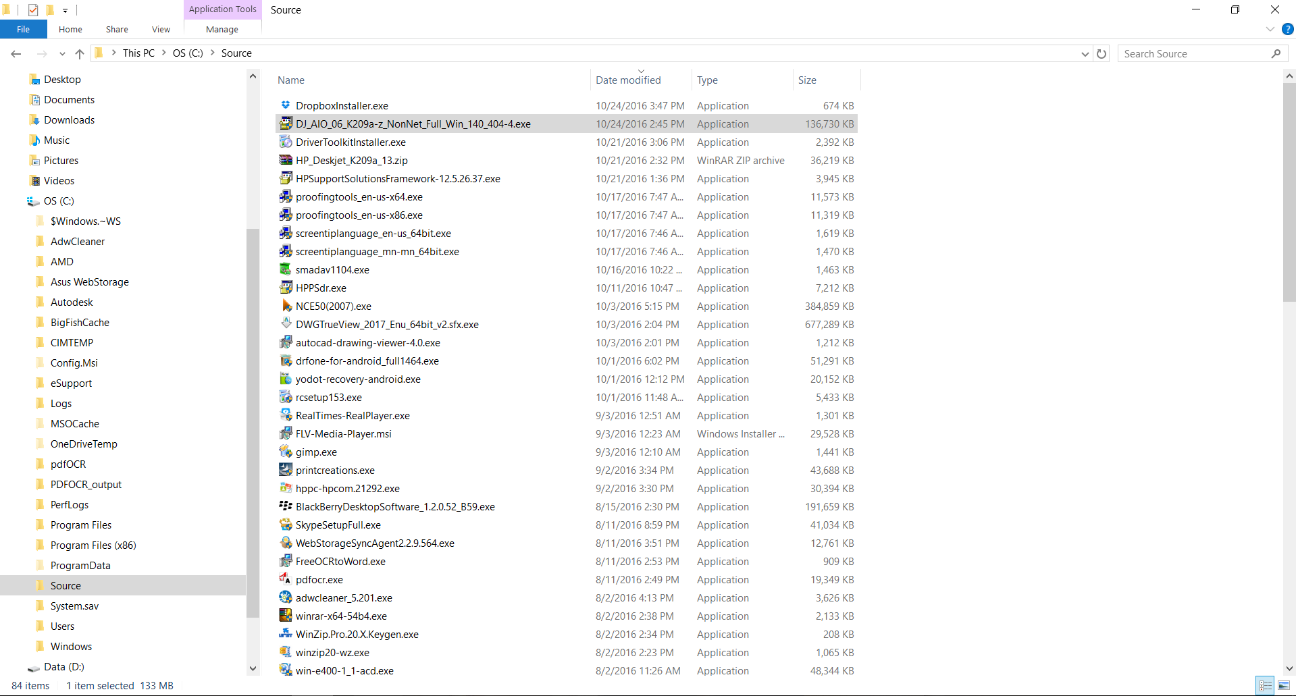Click Properties quick access toolbar checkmark icon
Viewport: 1296px width, 696px height.
32,9
